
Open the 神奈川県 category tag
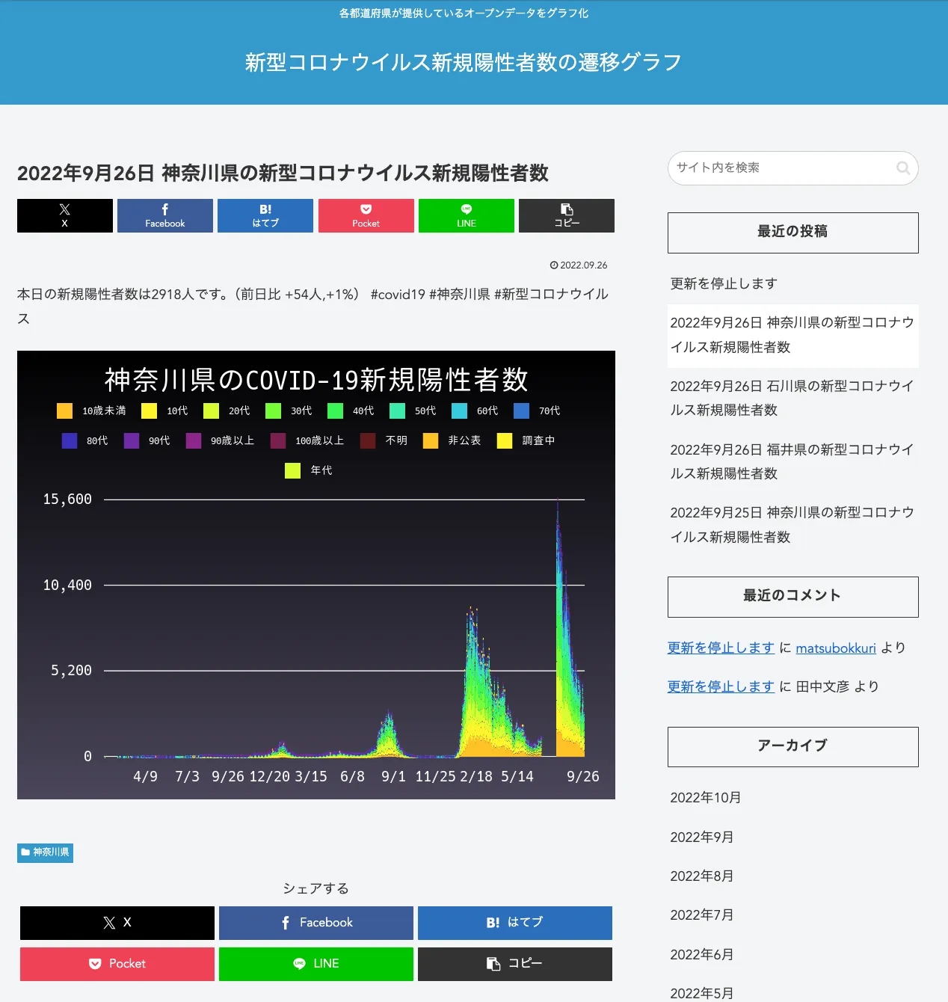click(46, 852)
